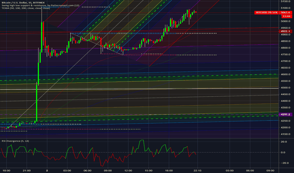This screenshot has width=294, height=173.
Task: Click the 22:15 time axis label
Action: coord(197,170)
